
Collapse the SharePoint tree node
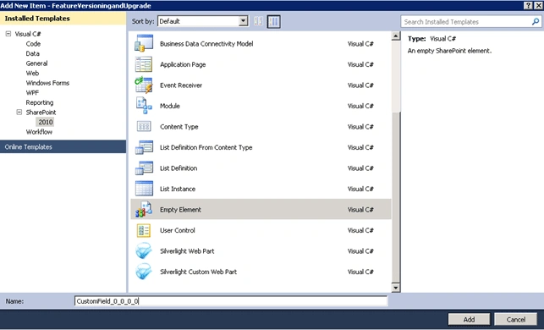pos(19,112)
